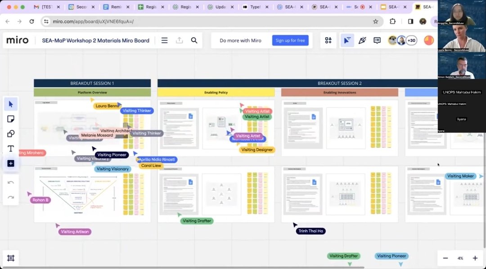
Task: Open Chrome extensions puzzle icon
Action: coord(393,22)
